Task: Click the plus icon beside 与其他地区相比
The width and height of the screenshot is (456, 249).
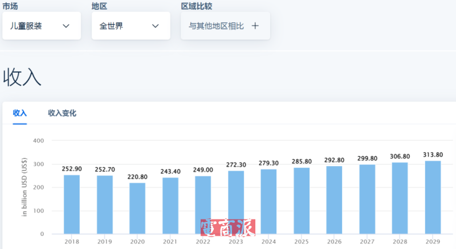Action: (x=255, y=26)
